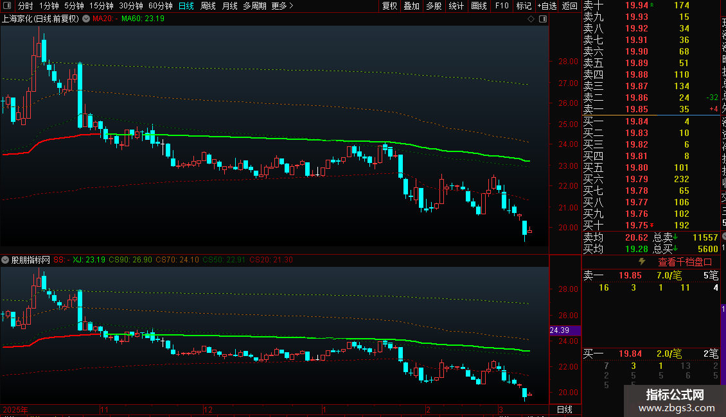Select the 1分钟 period tab
Screen dimensions: 726x417
pos(49,6)
